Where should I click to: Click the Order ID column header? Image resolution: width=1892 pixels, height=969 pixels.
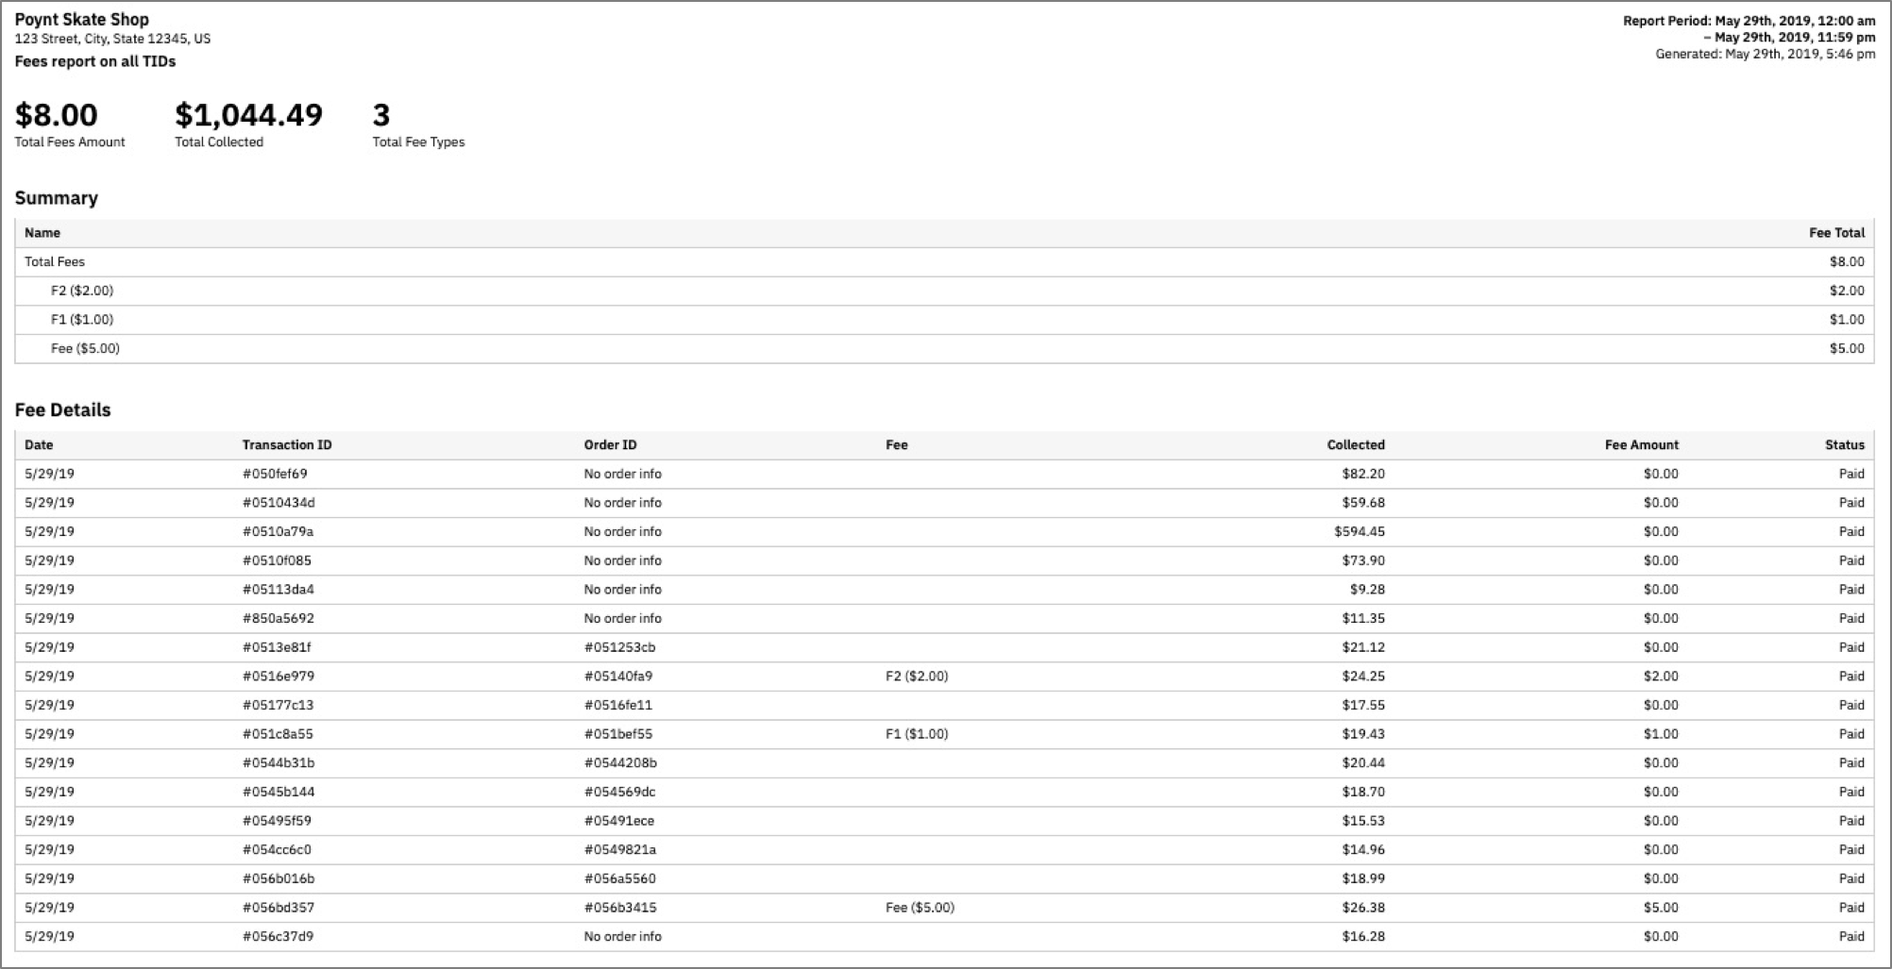[610, 445]
